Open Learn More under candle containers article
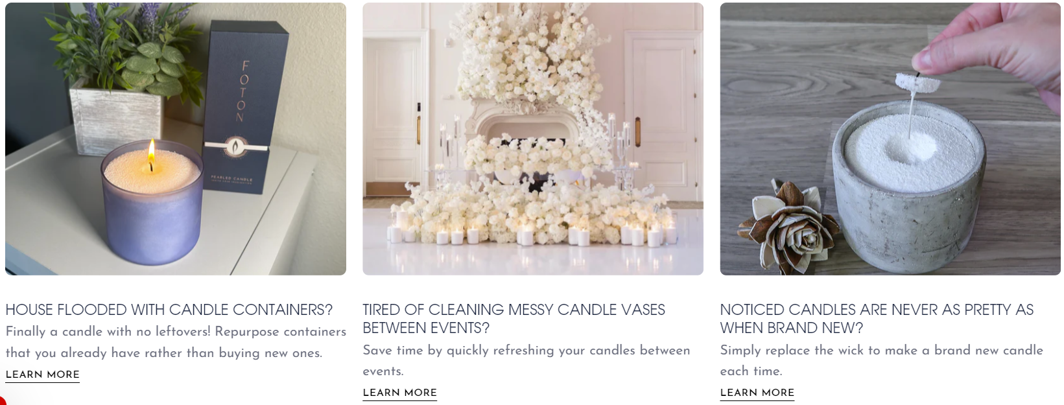 [43, 375]
